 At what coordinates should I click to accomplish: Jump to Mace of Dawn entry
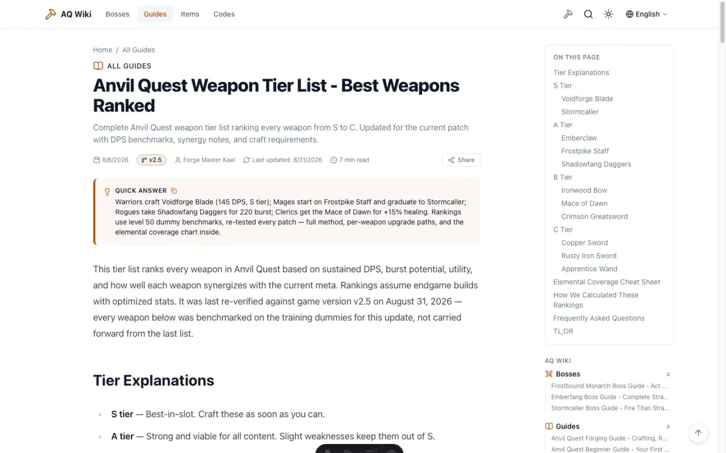584,203
